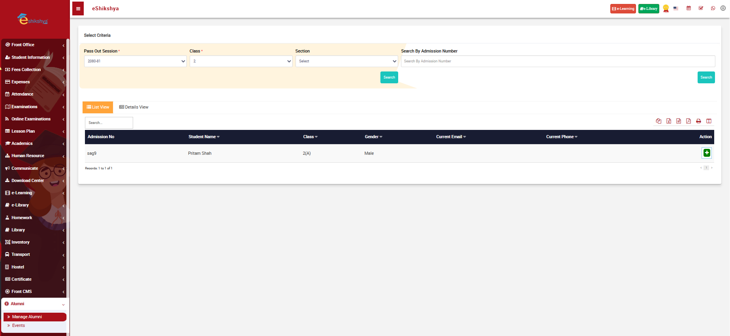This screenshot has height=336, width=730.
Task: Export the alumni list as PDF
Action: (689, 121)
